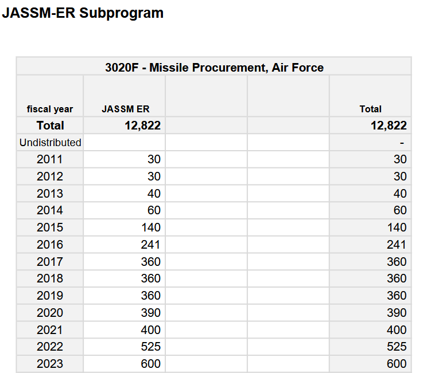The image size is (423, 373).
Task: Click the JASSM ER value 400
Action: point(151,330)
